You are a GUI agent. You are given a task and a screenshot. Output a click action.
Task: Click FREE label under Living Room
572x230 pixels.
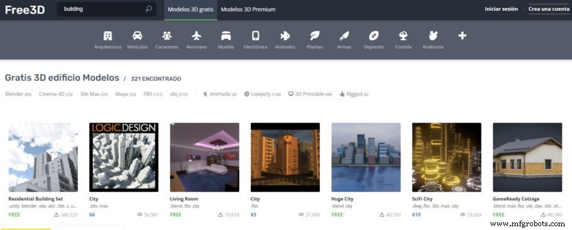176,215
